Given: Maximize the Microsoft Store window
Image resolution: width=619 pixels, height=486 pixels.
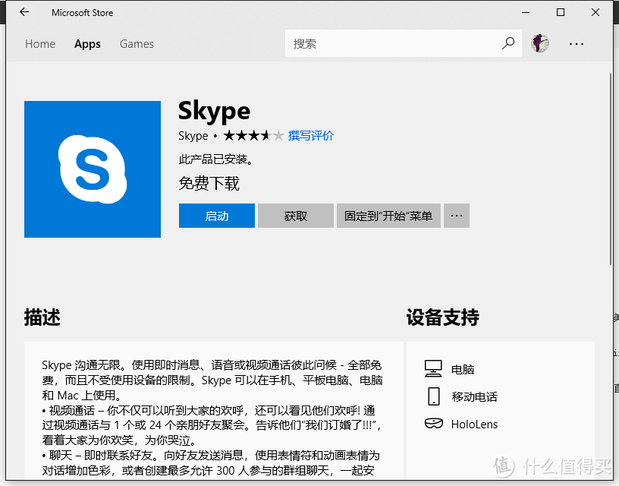Looking at the screenshot, I should [561, 12].
